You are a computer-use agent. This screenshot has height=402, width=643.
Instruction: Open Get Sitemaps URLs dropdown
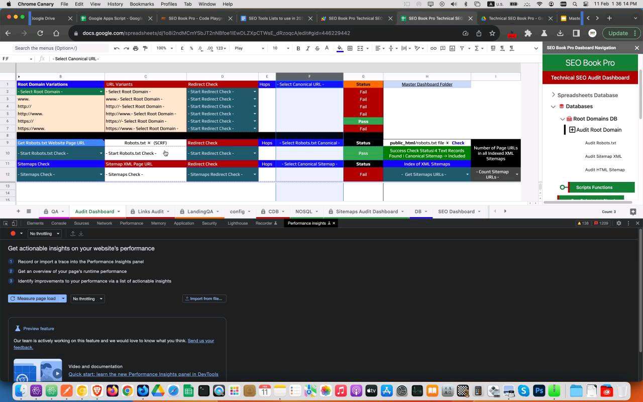click(468, 174)
